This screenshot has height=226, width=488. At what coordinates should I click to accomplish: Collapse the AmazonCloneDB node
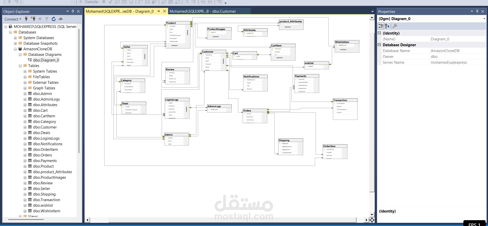(x=15, y=49)
